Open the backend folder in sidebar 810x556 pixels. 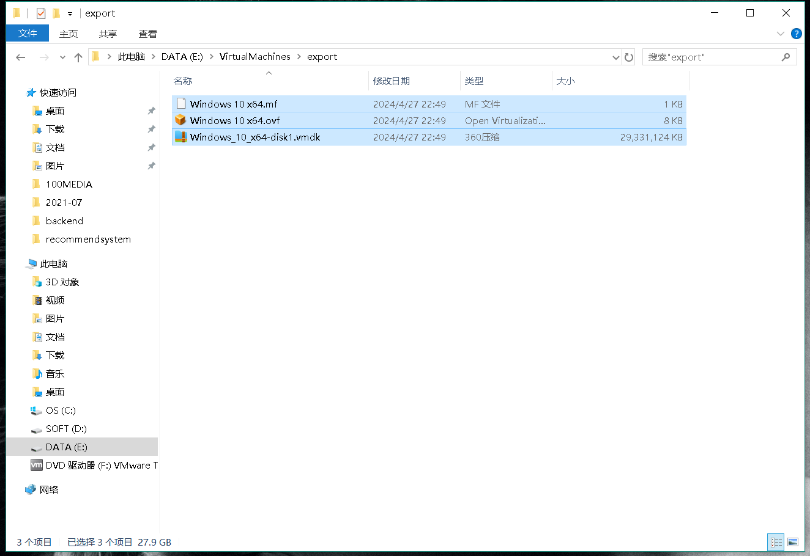(64, 221)
